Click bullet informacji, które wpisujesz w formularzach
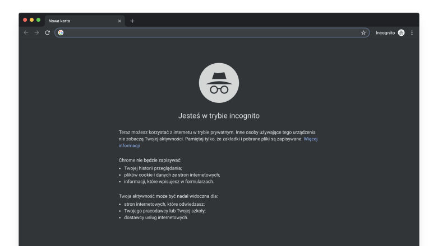The image size is (438, 246). pos(169,182)
